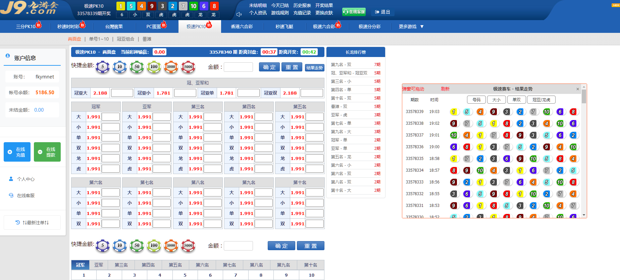The height and width of the screenshot is (280, 620).
Task: Toggle the 单双 view in results popup
Action: point(516,100)
